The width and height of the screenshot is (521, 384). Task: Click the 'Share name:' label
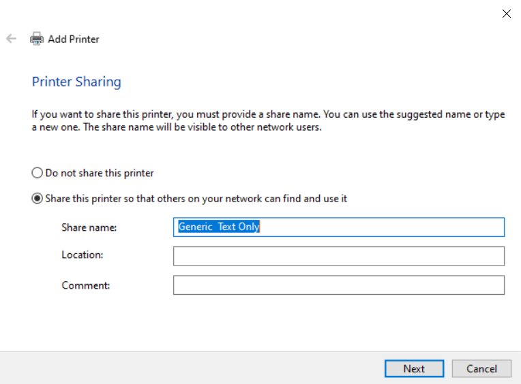coord(89,227)
